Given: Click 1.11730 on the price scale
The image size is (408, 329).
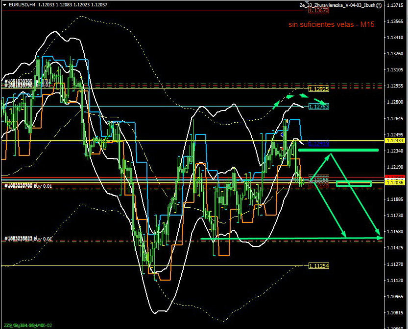Looking at the screenshot, I should (395, 215).
